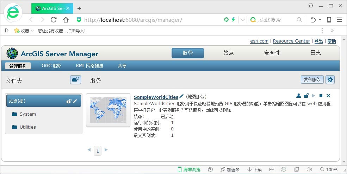347x174 pixels.
Task: Open the Resource Center link
Action: (291, 41)
